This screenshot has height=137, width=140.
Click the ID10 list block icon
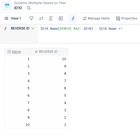[7, 6]
